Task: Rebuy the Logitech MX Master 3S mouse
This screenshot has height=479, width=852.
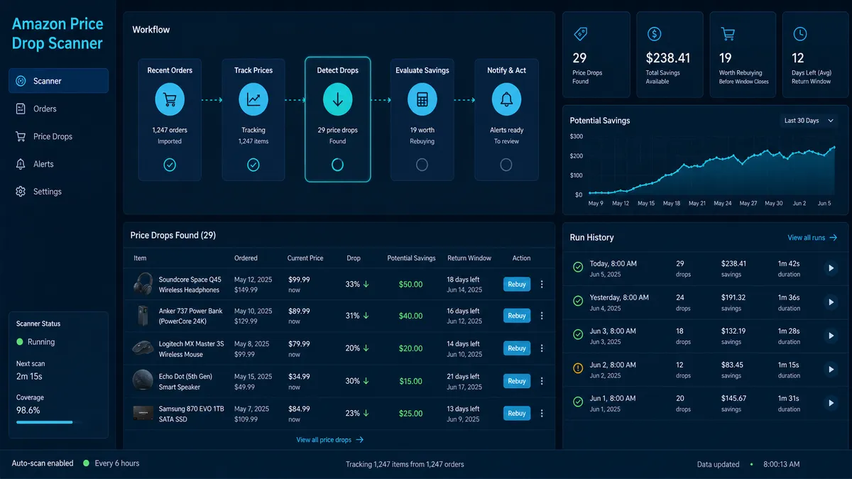Action: (517, 348)
